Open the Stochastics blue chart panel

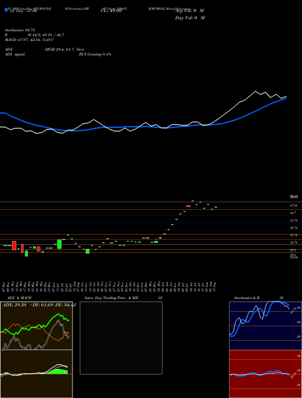coord(265,326)
